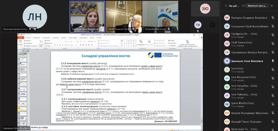Click the Arrange (Упорядкувати) shapes icon
The image size is (278, 131).
140,42
